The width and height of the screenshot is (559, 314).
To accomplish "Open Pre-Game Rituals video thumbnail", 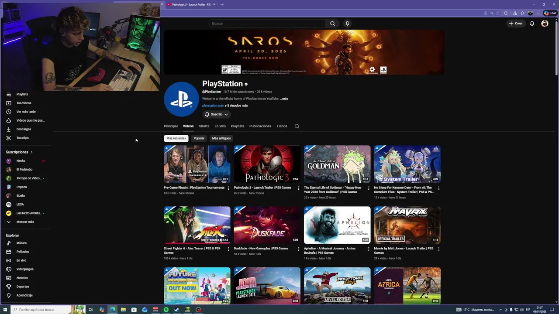I will click(x=197, y=164).
